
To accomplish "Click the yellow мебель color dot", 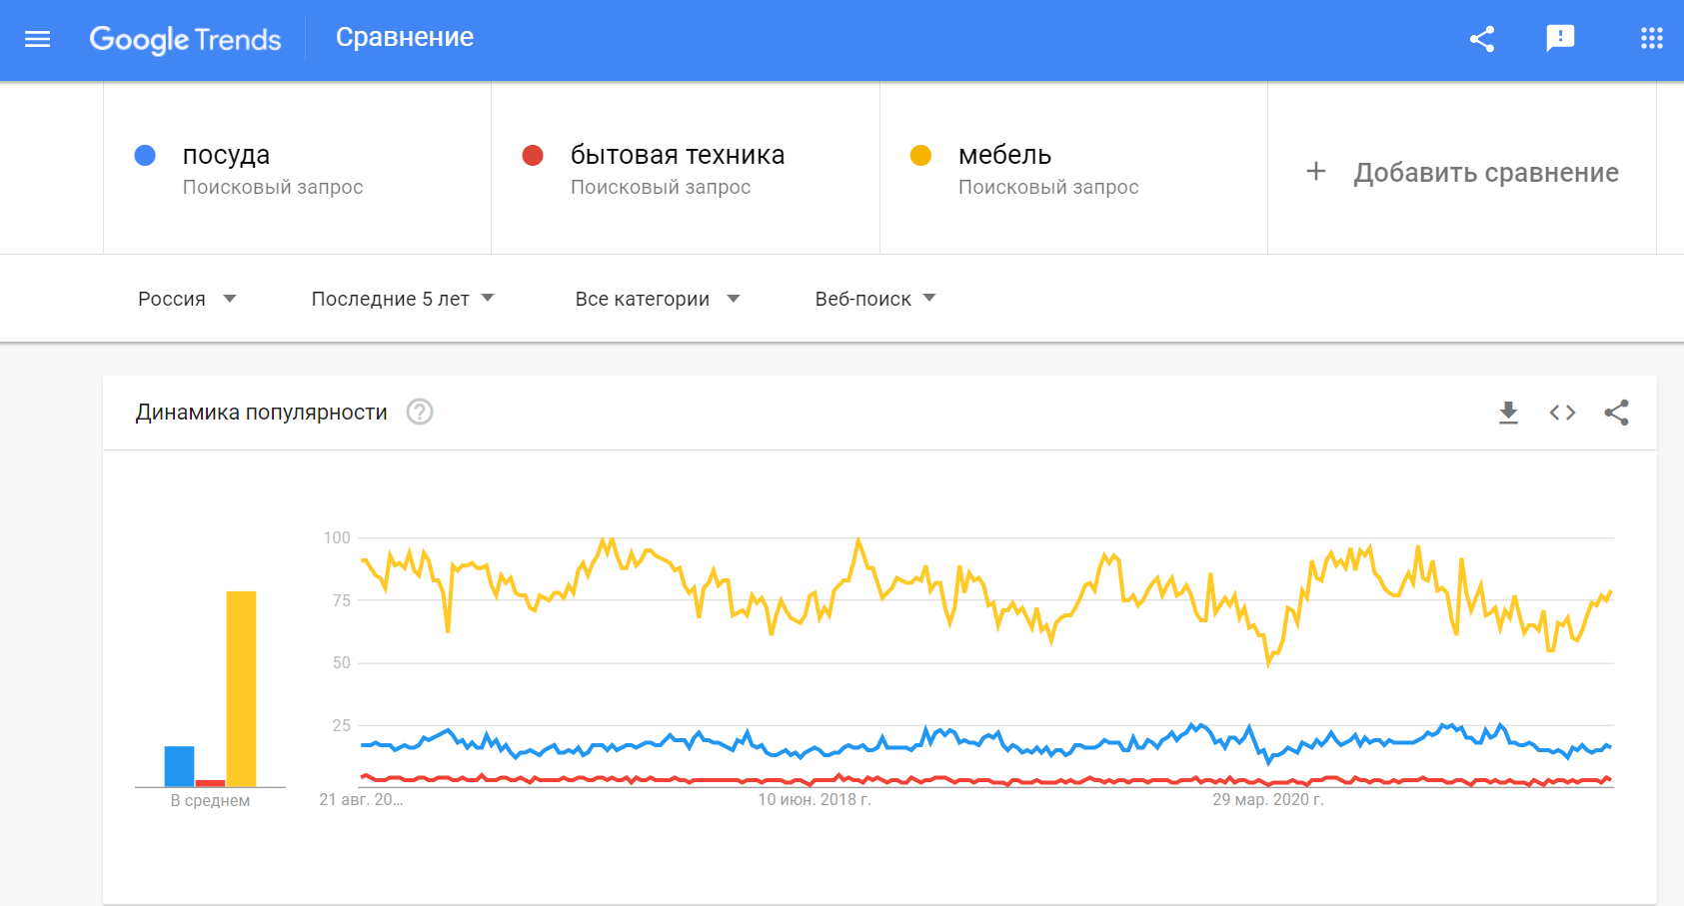I will [920, 155].
